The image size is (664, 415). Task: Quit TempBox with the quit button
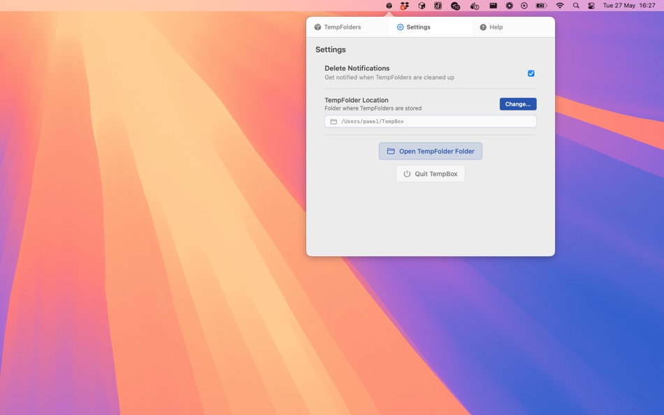tap(431, 173)
